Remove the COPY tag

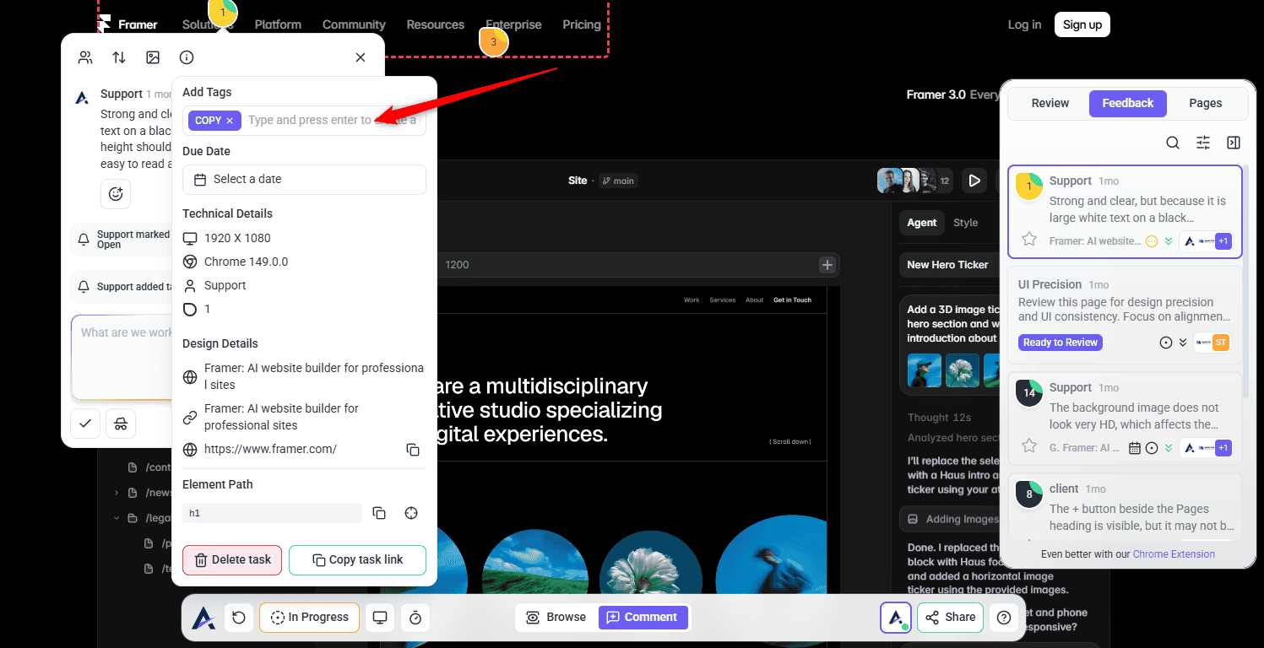click(230, 121)
